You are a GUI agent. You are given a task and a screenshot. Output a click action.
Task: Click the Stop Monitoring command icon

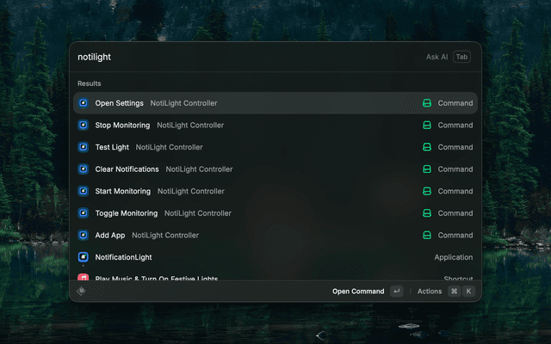coord(84,126)
